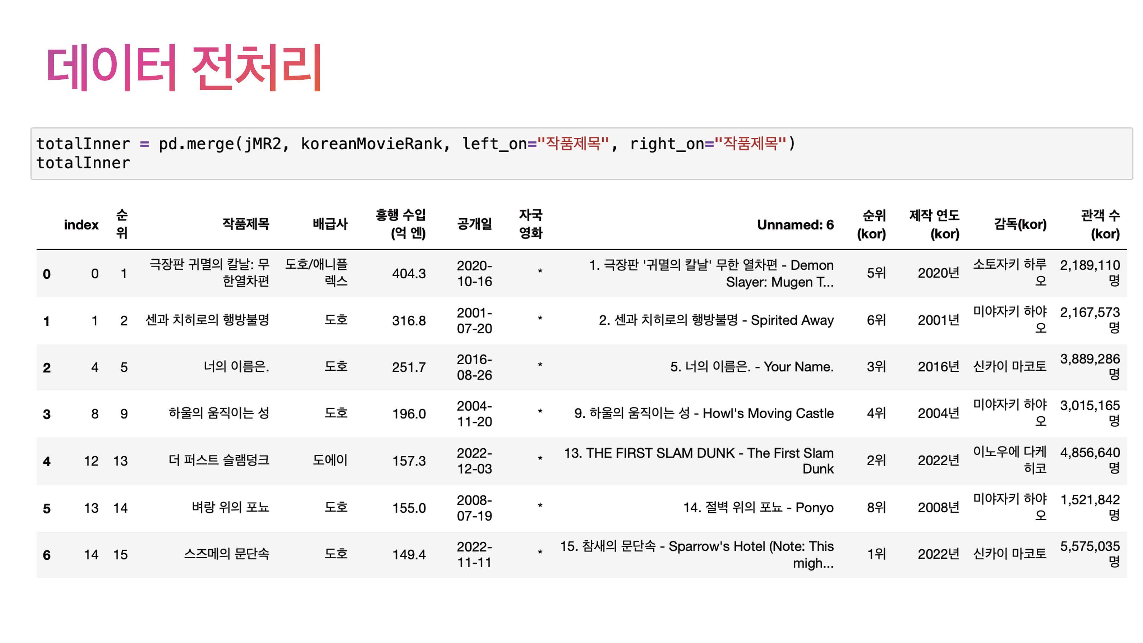
Task: Click the Howl's Moving Castle description cell
Action: [x=704, y=414]
